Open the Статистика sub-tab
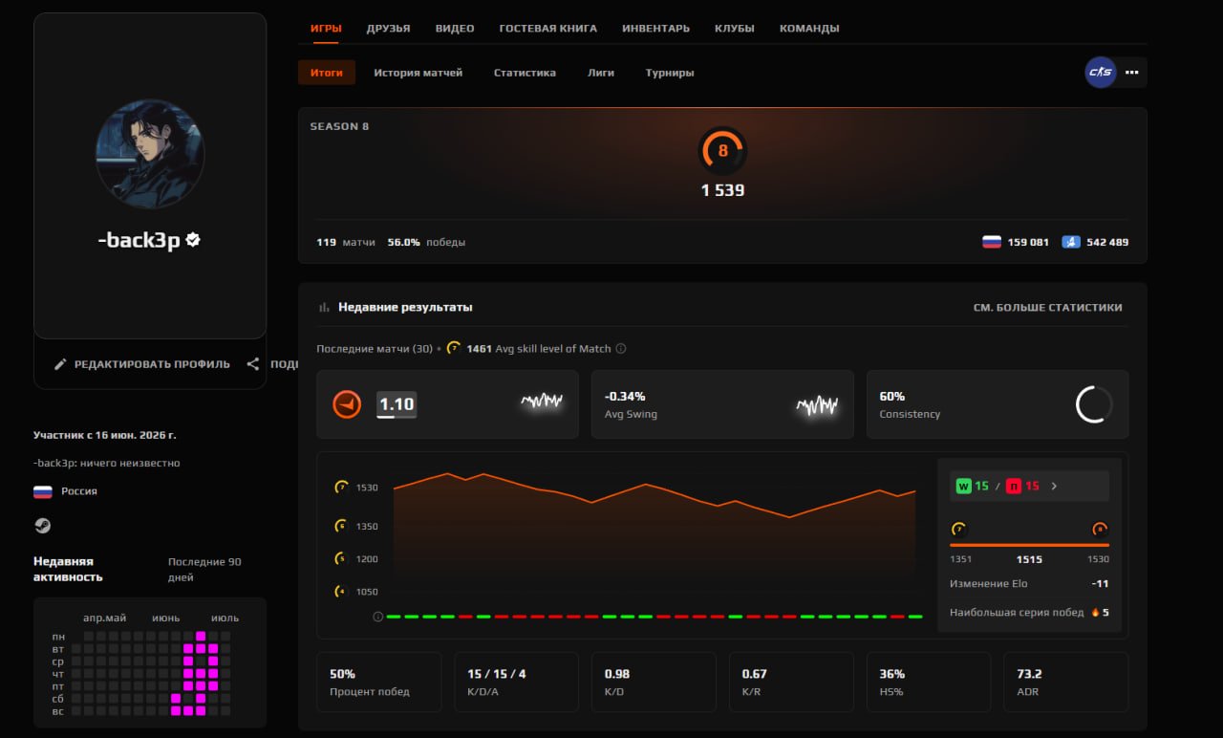This screenshot has width=1223, height=738. pyautogui.click(x=525, y=73)
